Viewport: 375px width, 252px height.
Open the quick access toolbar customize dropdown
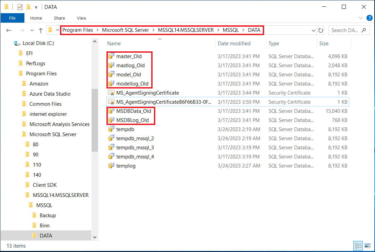point(36,7)
